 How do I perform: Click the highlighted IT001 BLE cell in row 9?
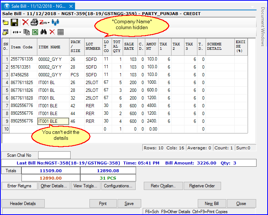pos(53,121)
